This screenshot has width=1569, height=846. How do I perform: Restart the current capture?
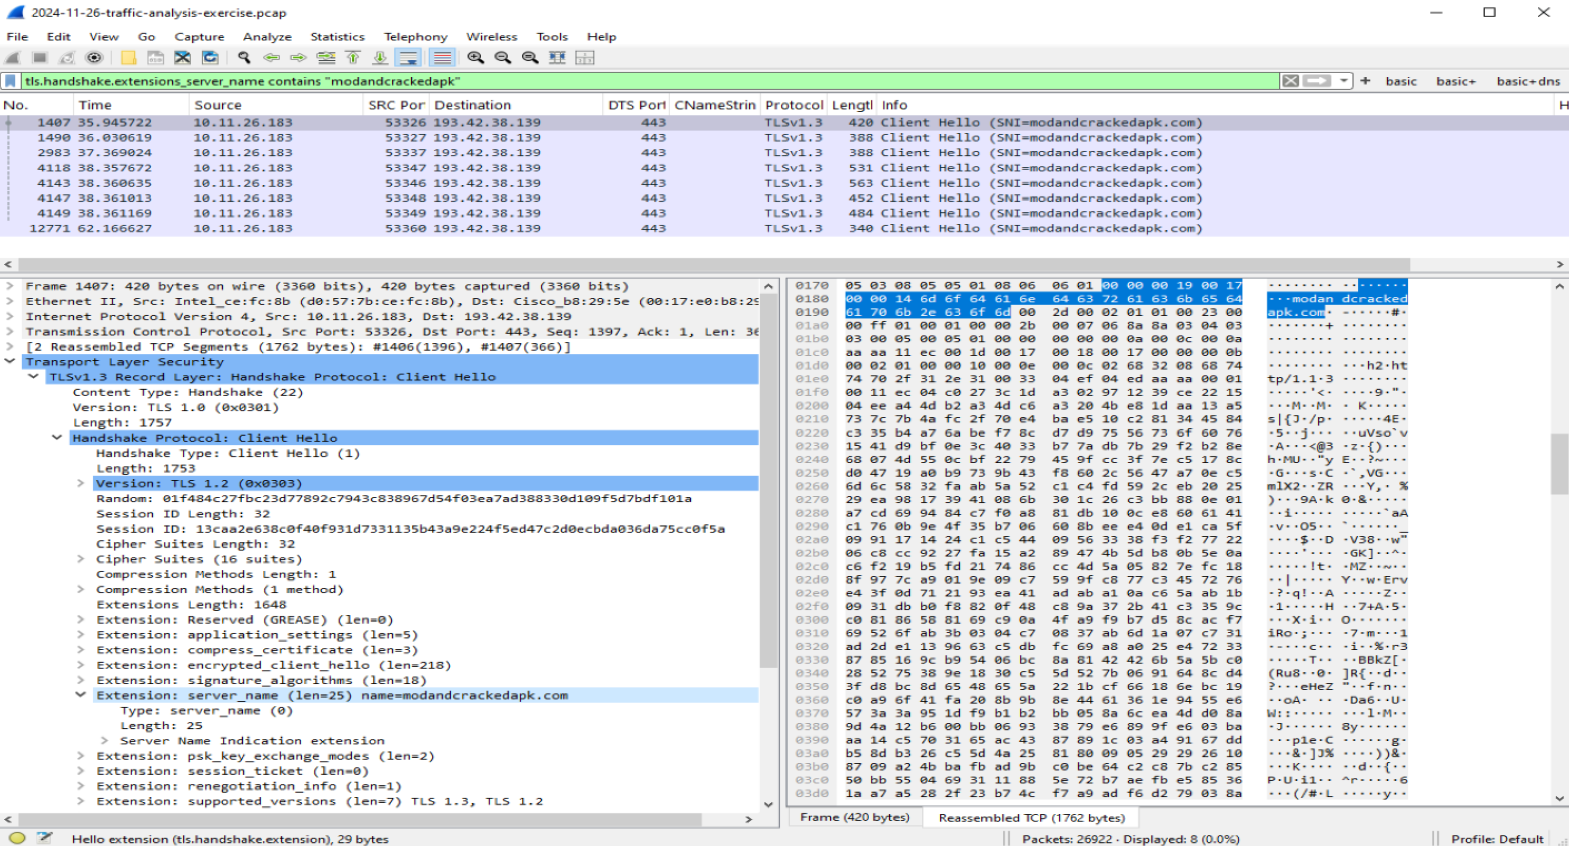67,57
